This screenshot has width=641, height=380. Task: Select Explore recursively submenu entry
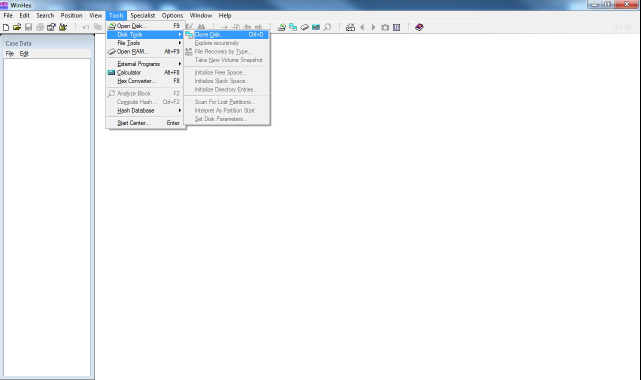[226, 43]
